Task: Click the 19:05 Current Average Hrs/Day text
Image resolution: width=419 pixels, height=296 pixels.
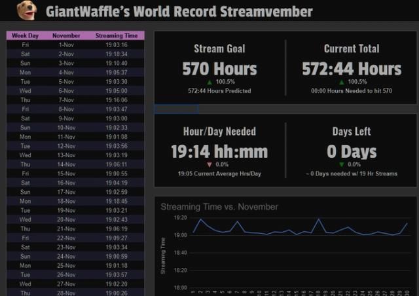Action: coord(219,174)
